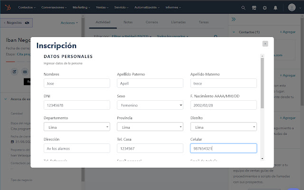Click the dialog scrollbar thumb

tap(262, 83)
